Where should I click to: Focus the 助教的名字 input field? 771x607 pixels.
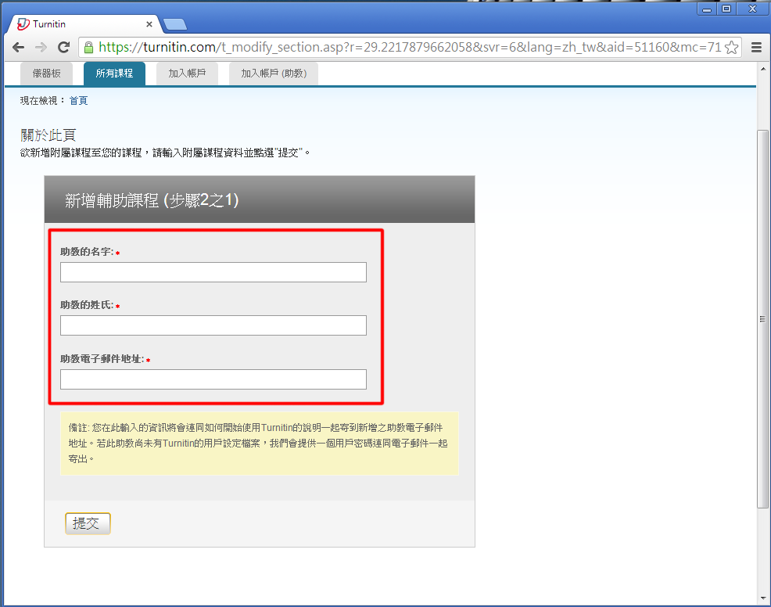[x=213, y=272]
